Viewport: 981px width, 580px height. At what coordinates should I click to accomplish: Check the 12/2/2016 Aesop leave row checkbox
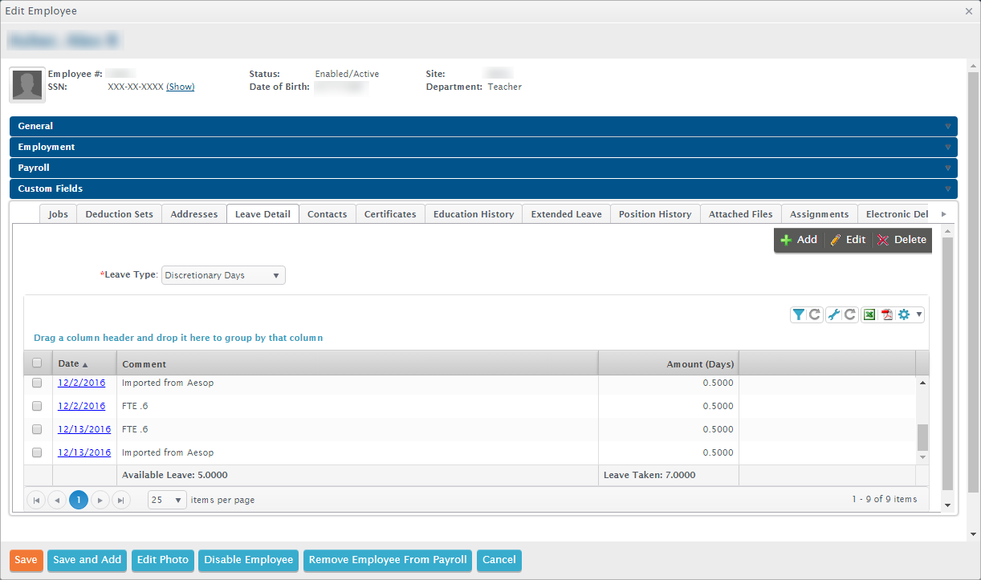36,383
